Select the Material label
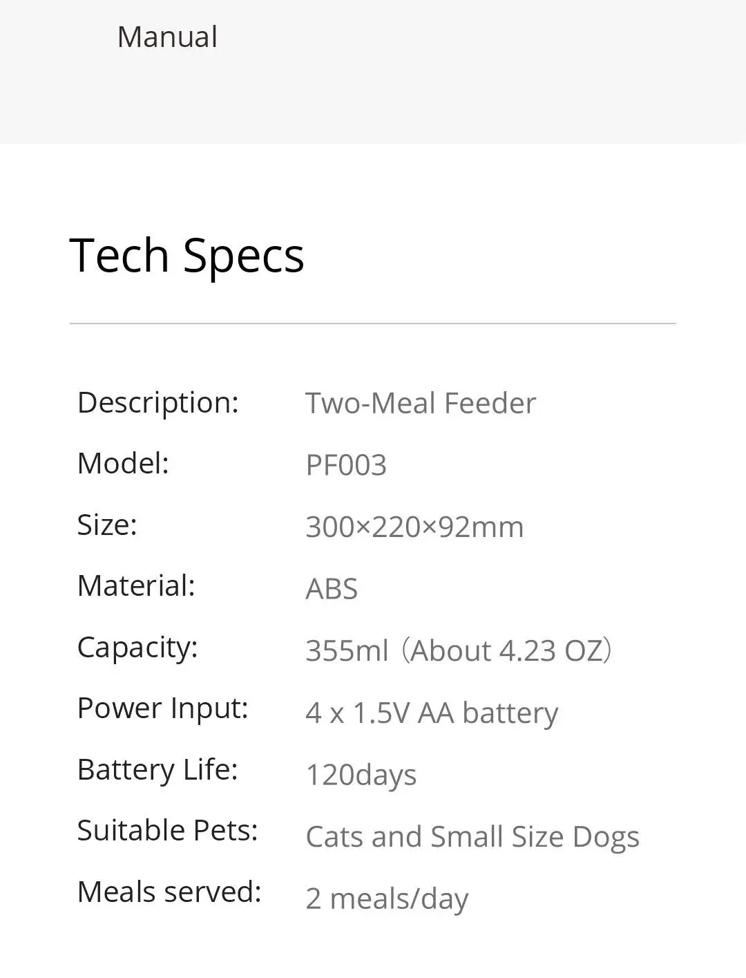 click(x=136, y=586)
